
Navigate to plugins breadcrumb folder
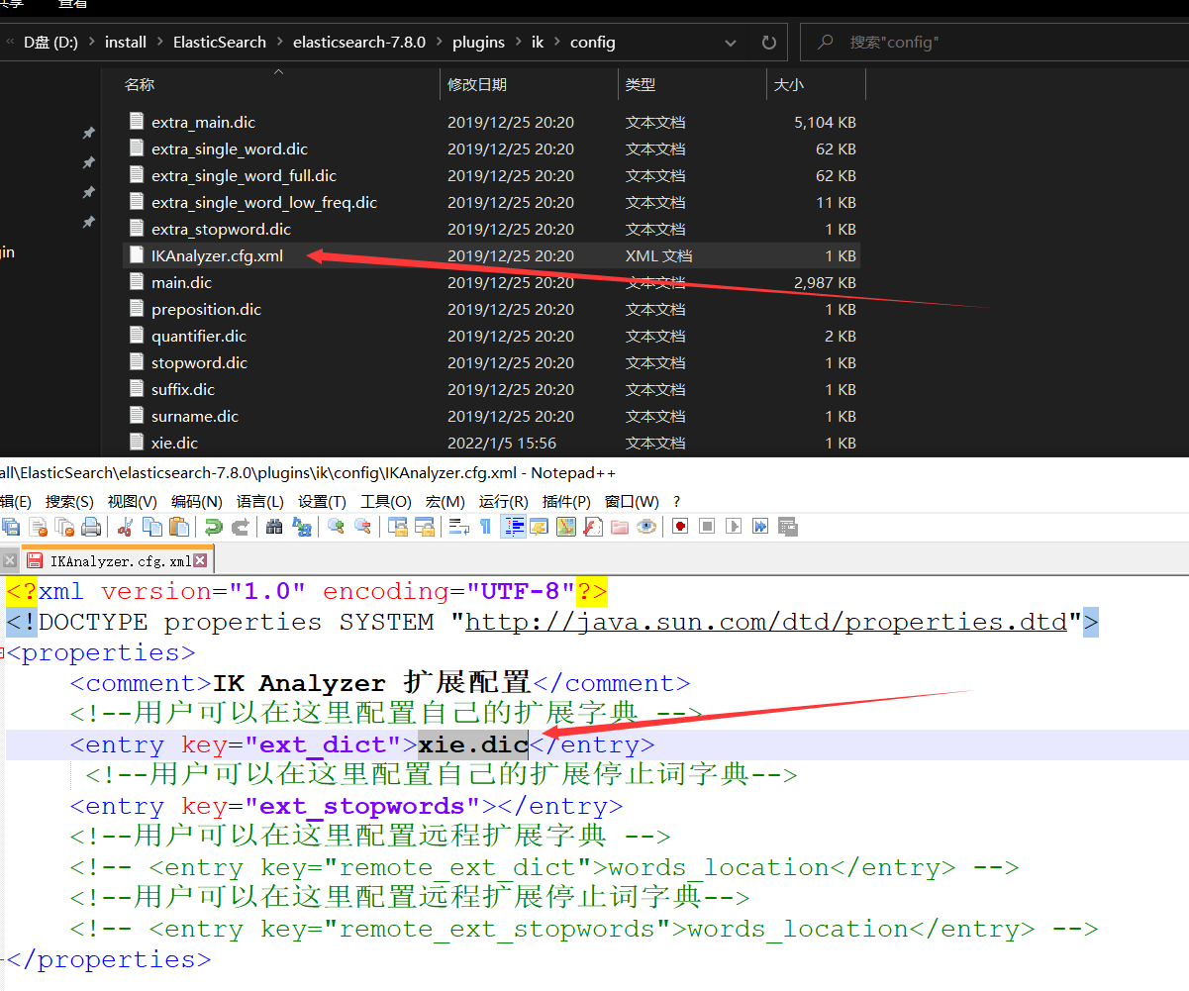tap(478, 43)
